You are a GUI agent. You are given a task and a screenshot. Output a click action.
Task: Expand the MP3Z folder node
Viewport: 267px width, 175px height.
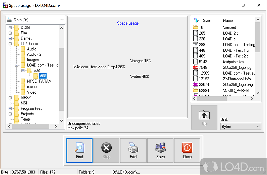click(10, 98)
